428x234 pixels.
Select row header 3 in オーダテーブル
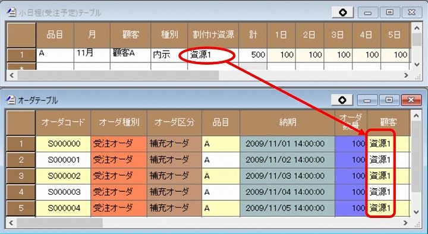click(x=21, y=176)
